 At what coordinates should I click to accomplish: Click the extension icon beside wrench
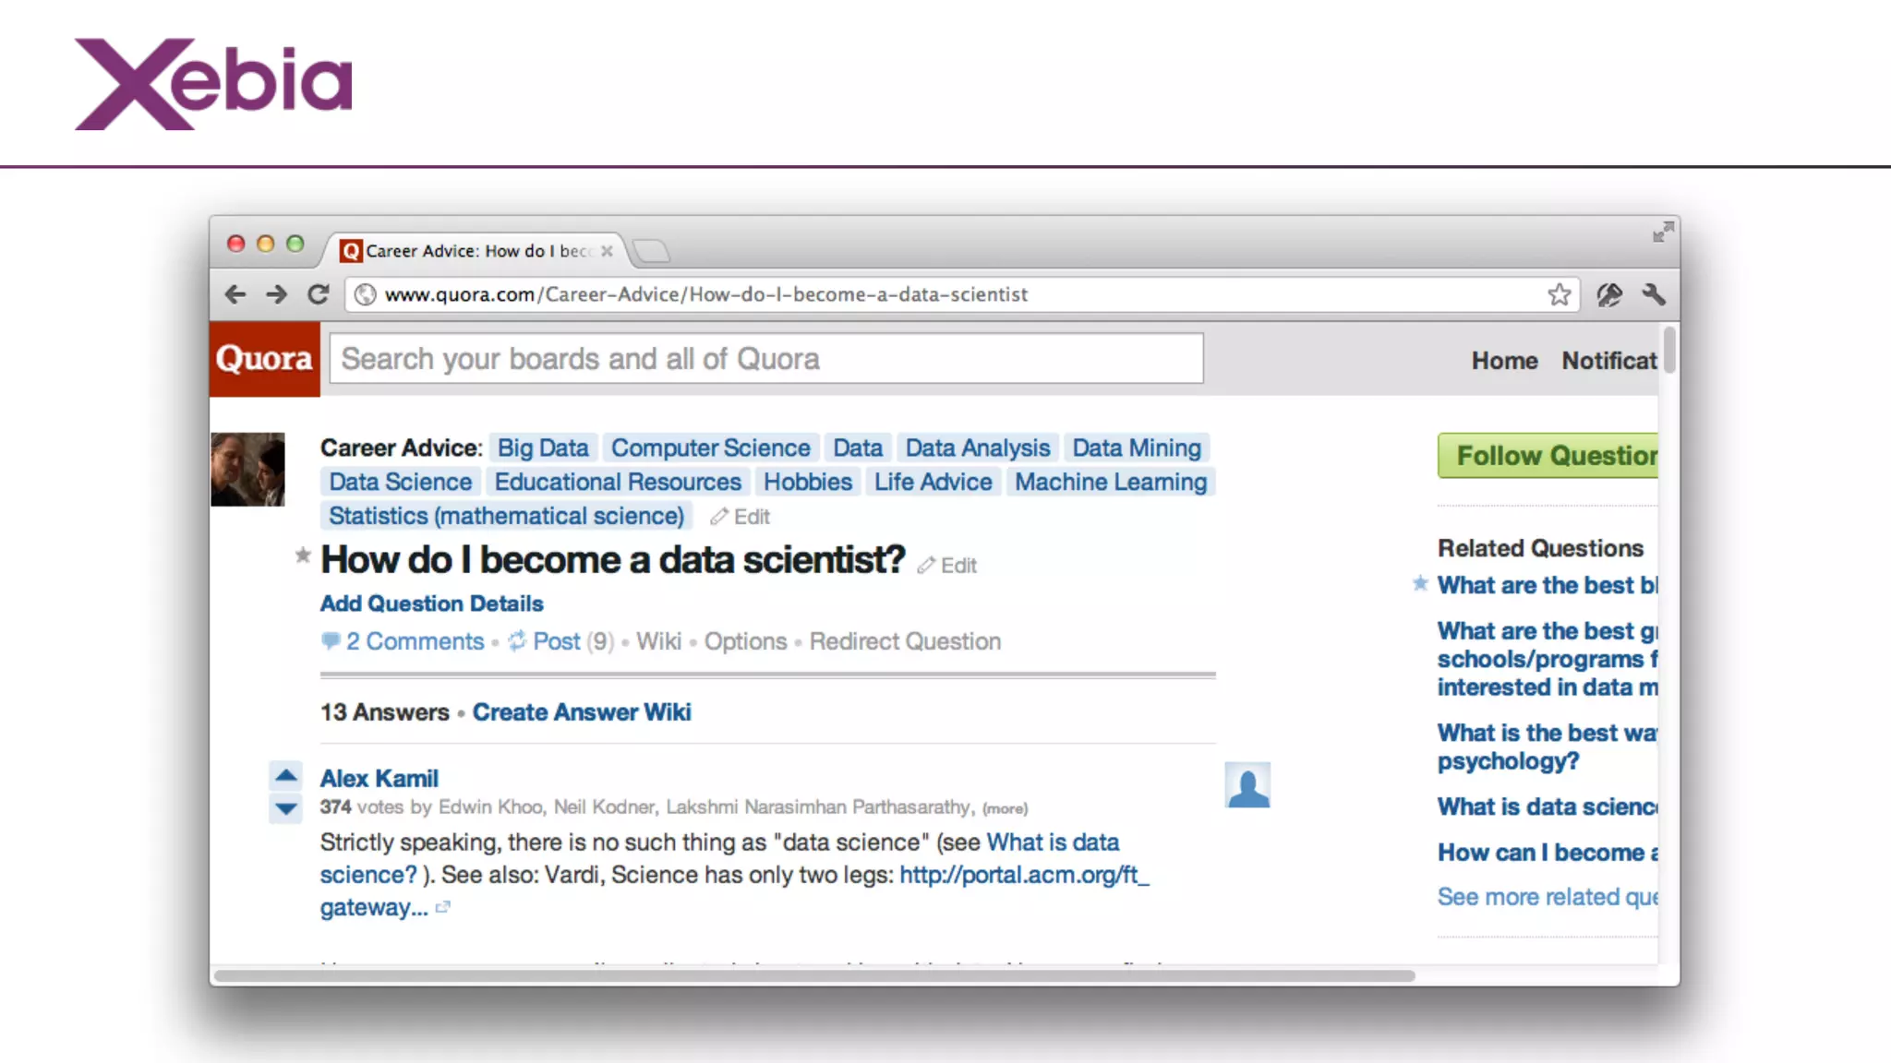(x=1609, y=294)
